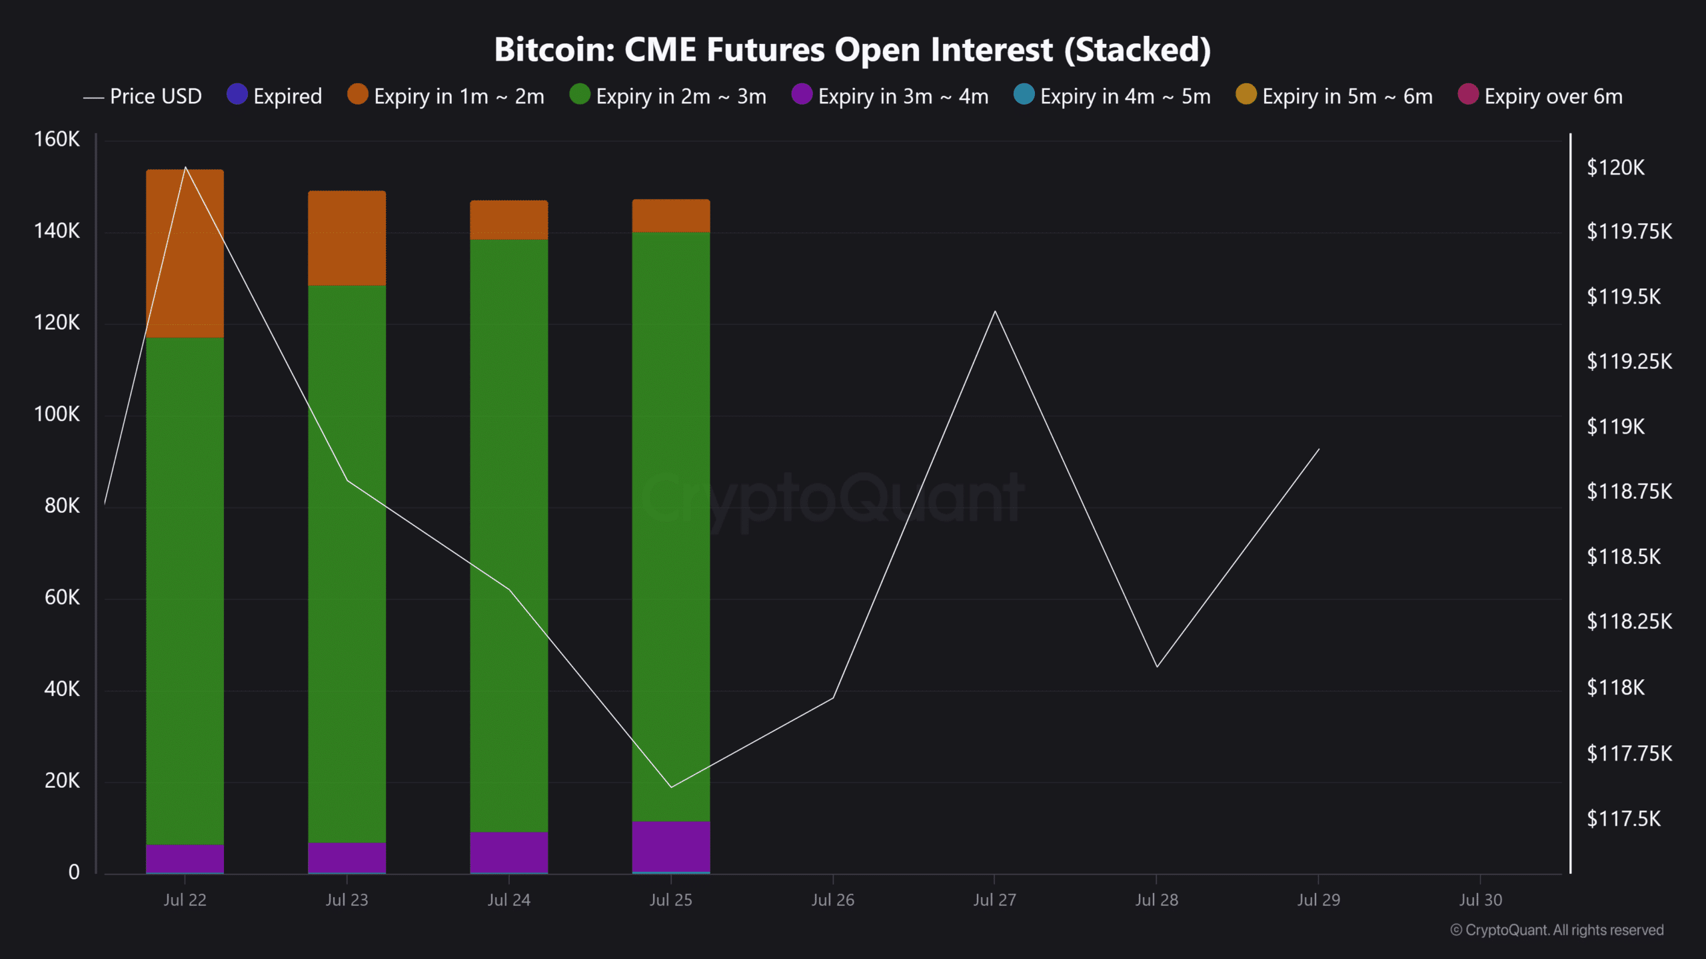The width and height of the screenshot is (1706, 959).
Task: Open the CryptoQuant copyright text
Action: tap(1557, 930)
